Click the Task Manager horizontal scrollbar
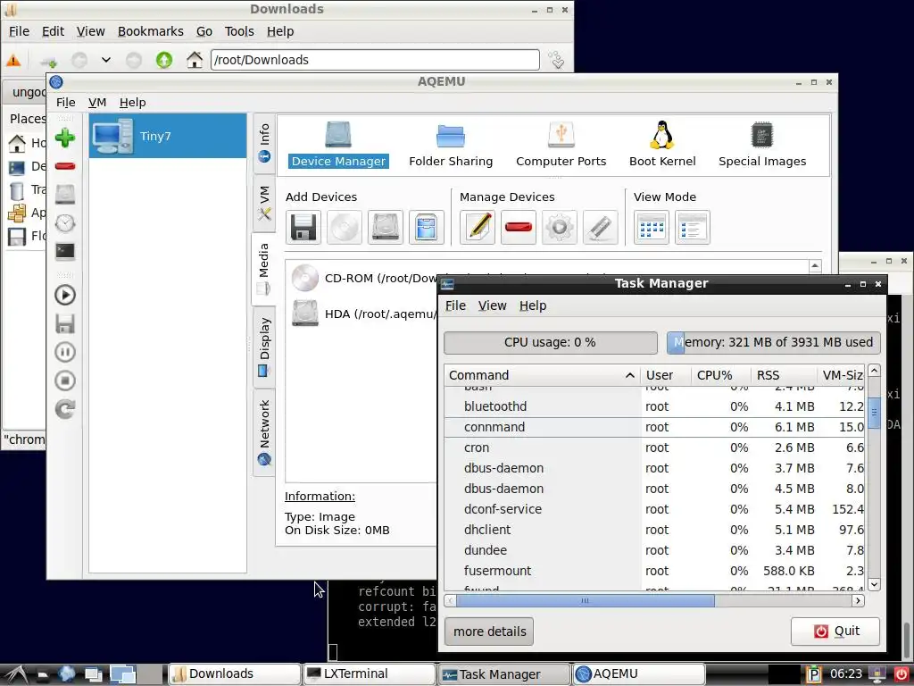The width and height of the screenshot is (914, 686). click(x=585, y=600)
